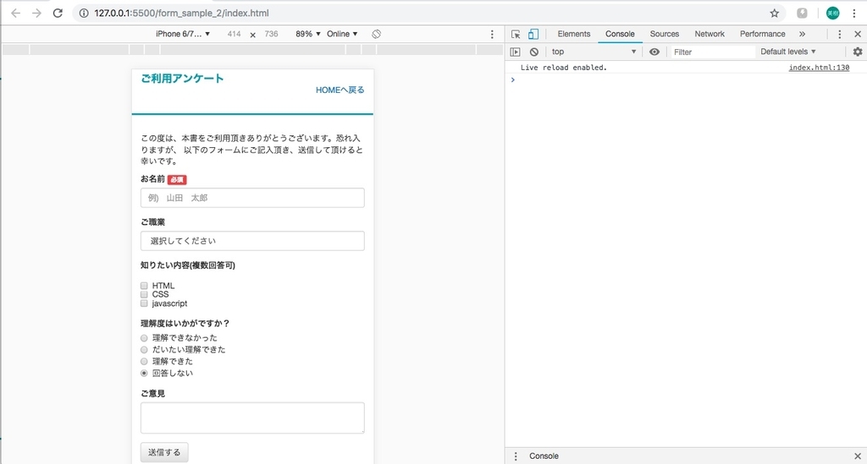Open the Online throttling dropdown
Viewport: 867px width, 464px height.
[x=342, y=34]
